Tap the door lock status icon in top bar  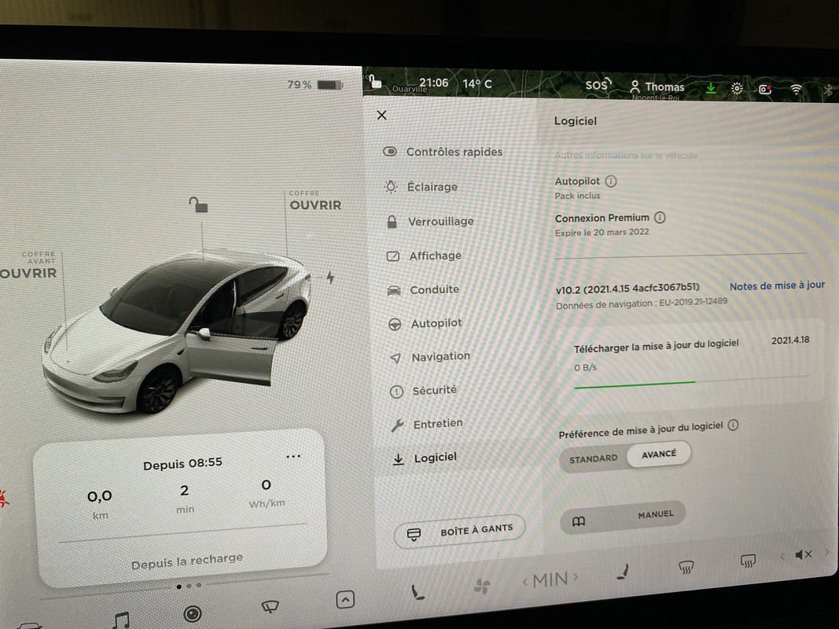coord(375,81)
